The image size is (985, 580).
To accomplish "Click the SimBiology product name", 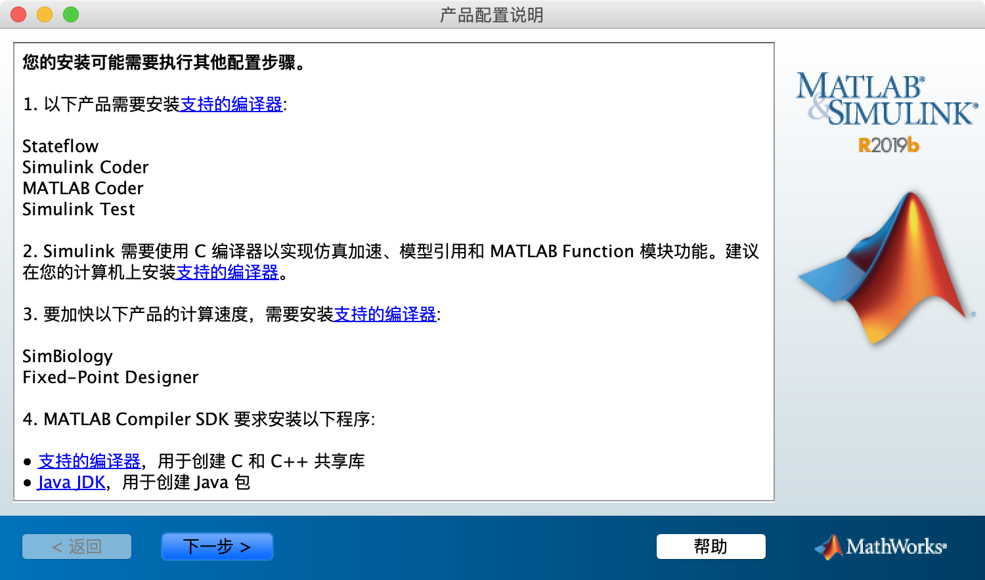I will tap(68, 356).
